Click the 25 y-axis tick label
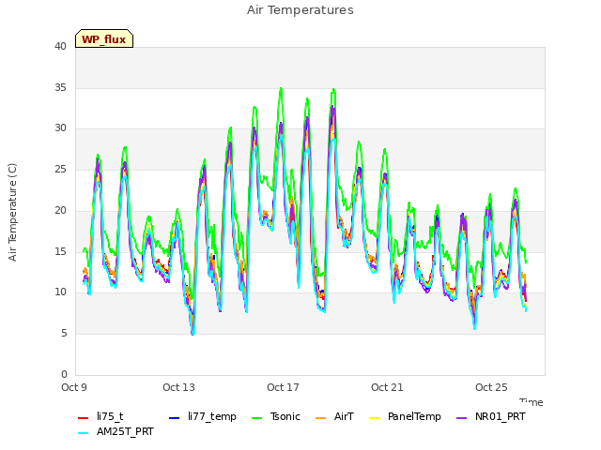This screenshot has height=450, width=601. coord(60,169)
